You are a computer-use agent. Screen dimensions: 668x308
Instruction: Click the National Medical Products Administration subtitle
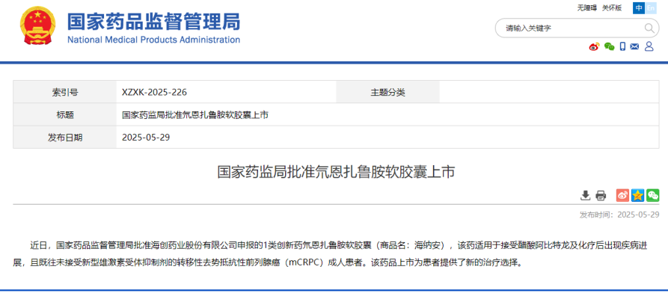pos(154,40)
